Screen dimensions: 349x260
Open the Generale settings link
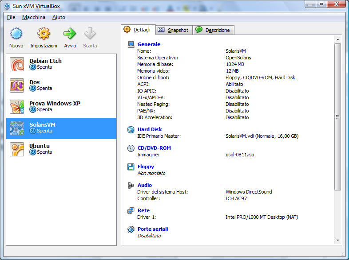[149, 44]
